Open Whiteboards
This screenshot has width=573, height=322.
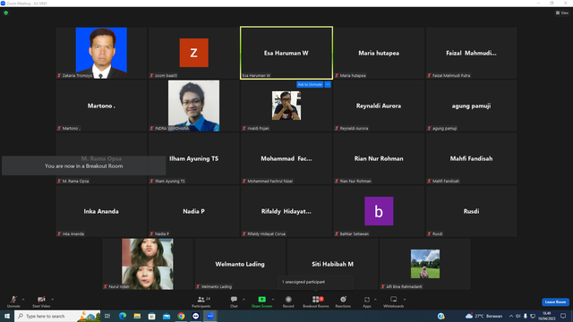pos(394,301)
